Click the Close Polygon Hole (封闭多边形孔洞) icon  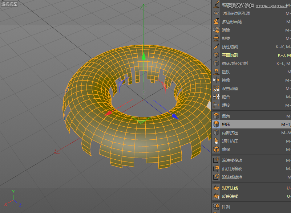[216, 13]
